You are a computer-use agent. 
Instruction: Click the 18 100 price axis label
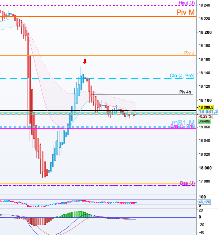[x=205, y=100]
